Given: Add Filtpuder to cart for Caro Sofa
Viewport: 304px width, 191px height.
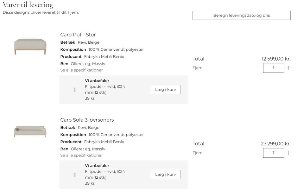Looking at the screenshot, I should 165,175.
